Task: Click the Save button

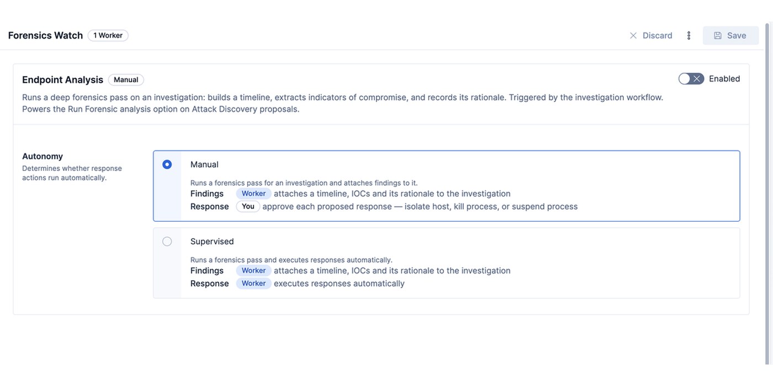Action: [730, 35]
